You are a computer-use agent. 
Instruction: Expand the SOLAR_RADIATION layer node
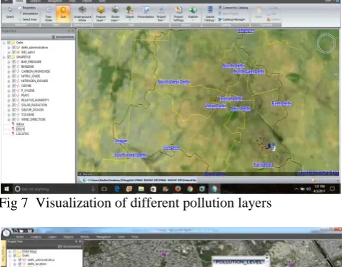[9, 105]
